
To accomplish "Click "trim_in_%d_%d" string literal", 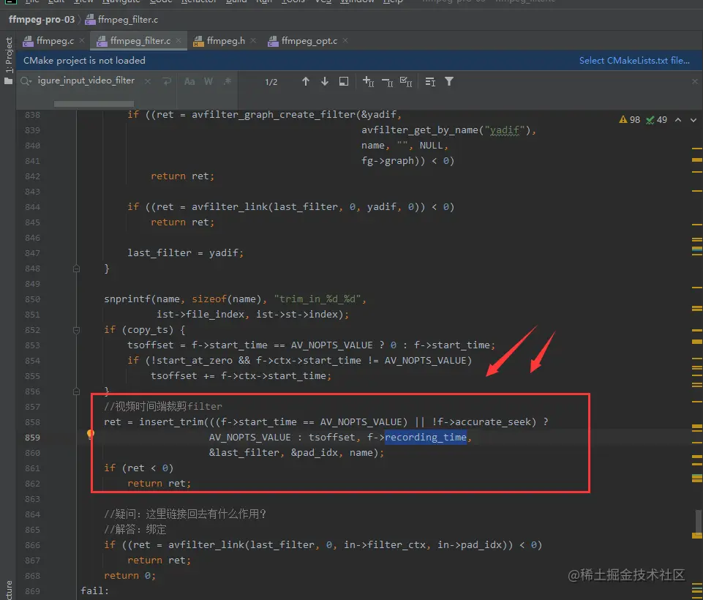I will click(317, 299).
